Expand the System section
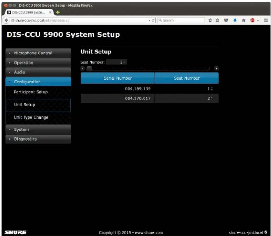 click(38, 129)
